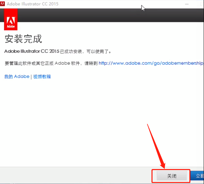Viewport: 204px width, 184px height.
Task: Click the Adobe Illustrator CC 2015 window title
Action: click(x=33, y=4)
